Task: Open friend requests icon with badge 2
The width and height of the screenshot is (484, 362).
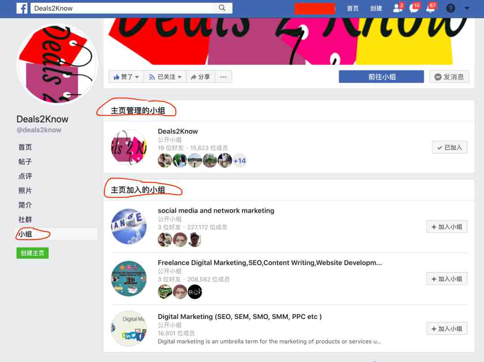Action: 398,8
